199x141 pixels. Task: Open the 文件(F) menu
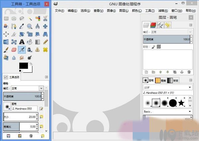tap(59, 11)
